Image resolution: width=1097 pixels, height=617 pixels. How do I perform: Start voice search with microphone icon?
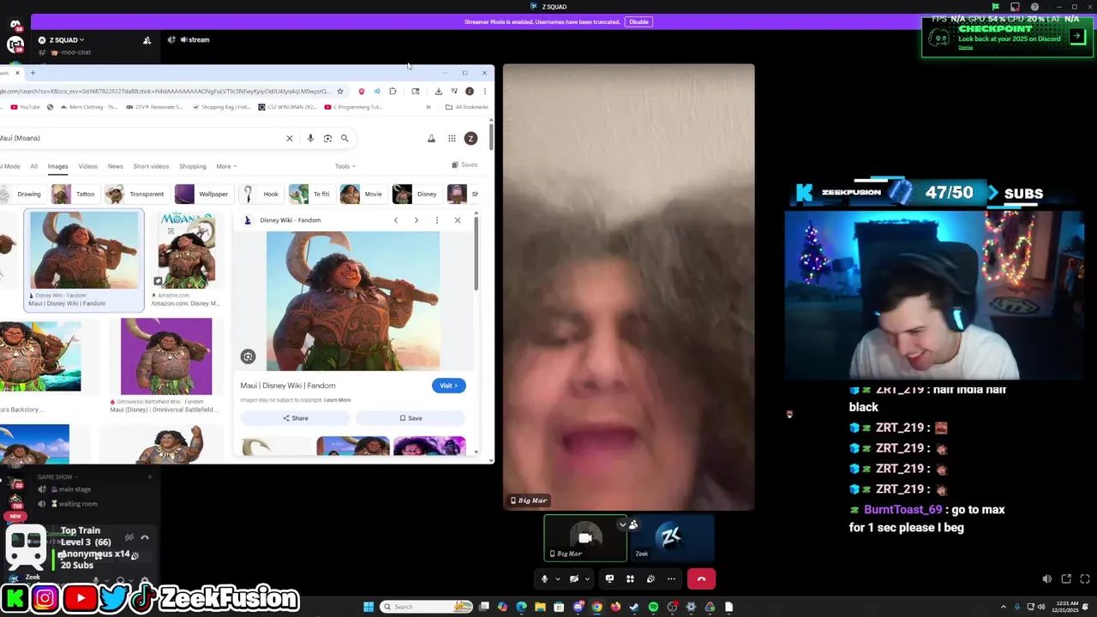point(310,138)
